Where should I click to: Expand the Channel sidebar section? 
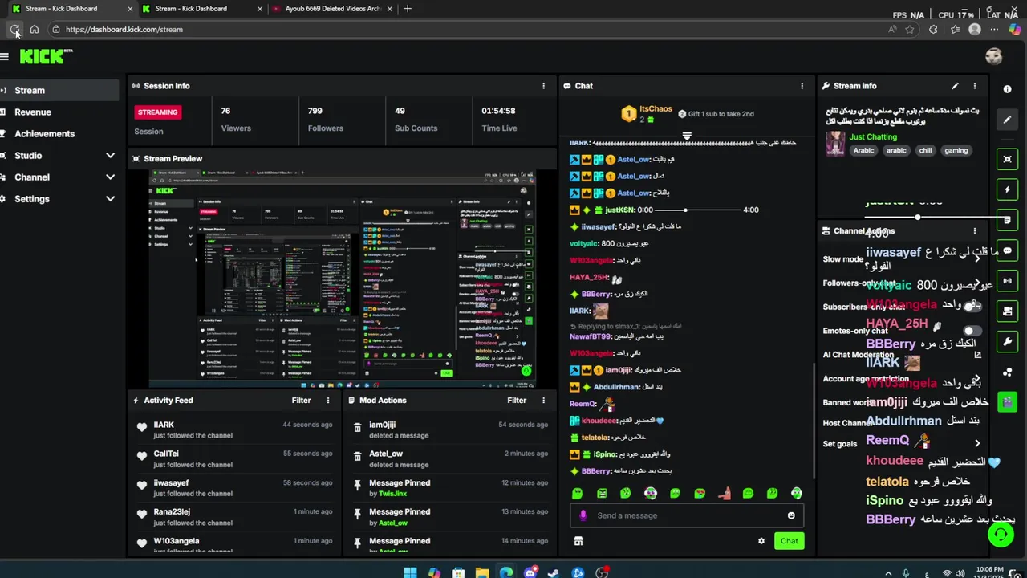[x=110, y=177]
